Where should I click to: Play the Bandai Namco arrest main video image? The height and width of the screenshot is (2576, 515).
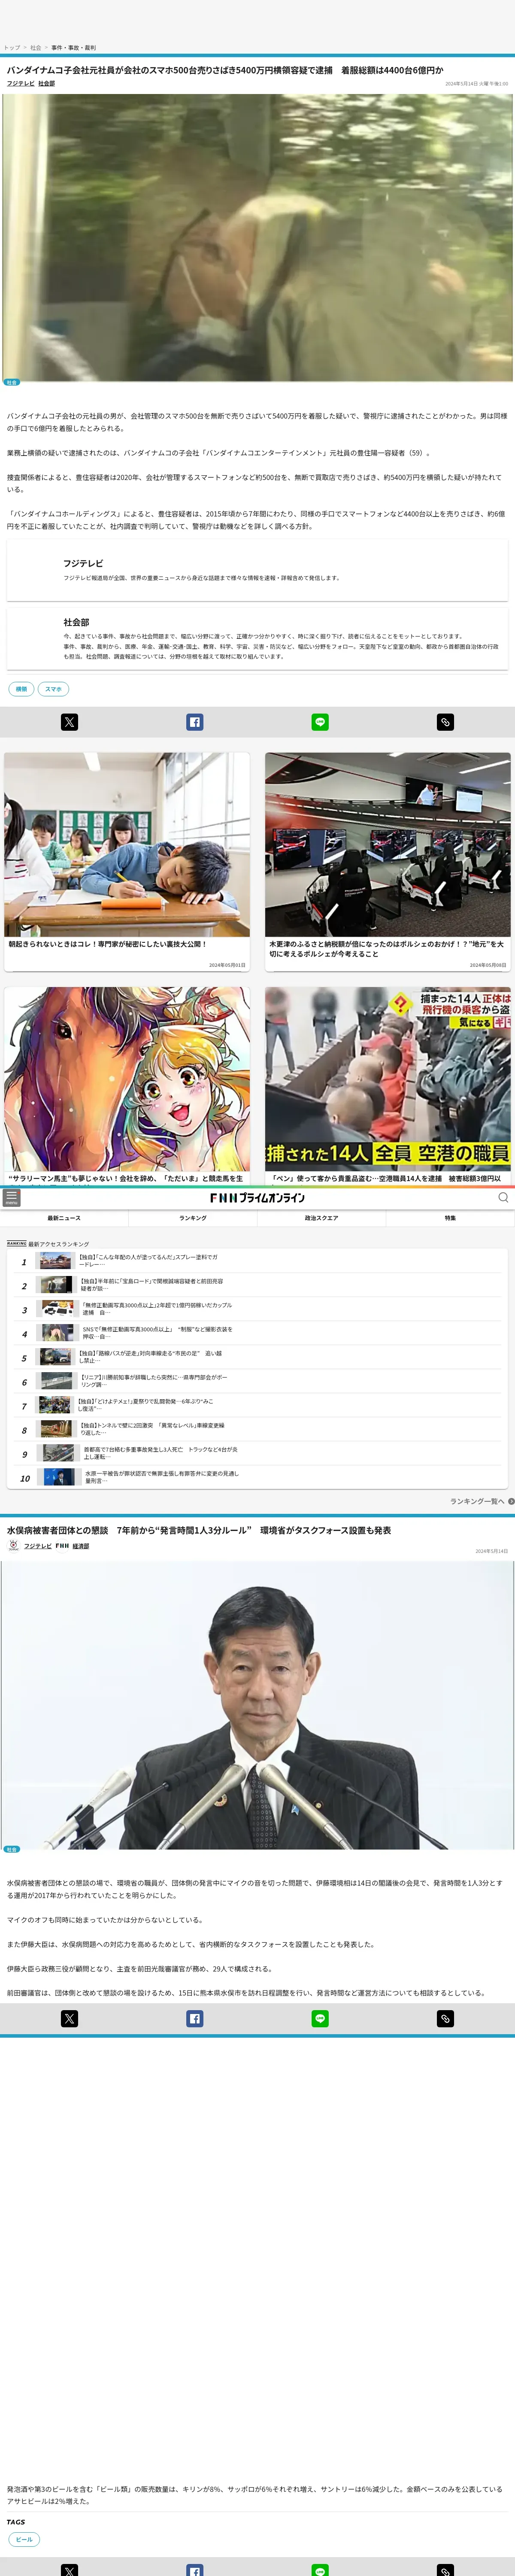(257, 237)
